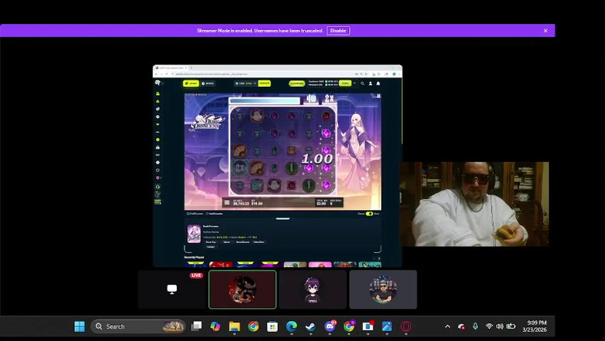Click the taskbar Search box
Viewport: 605px width, 341px height.
click(x=138, y=326)
